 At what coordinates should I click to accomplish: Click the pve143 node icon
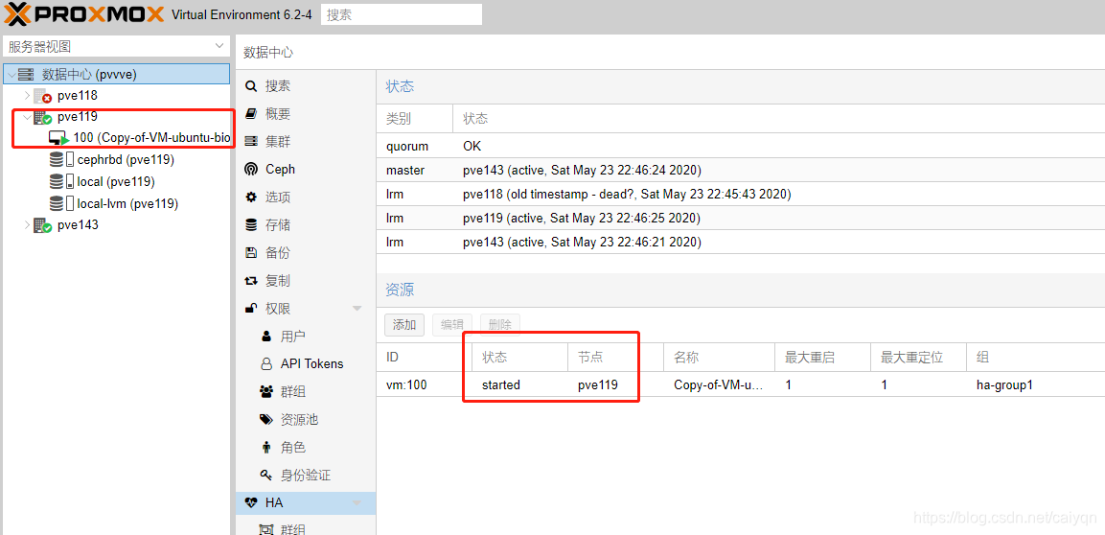pyautogui.click(x=43, y=225)
